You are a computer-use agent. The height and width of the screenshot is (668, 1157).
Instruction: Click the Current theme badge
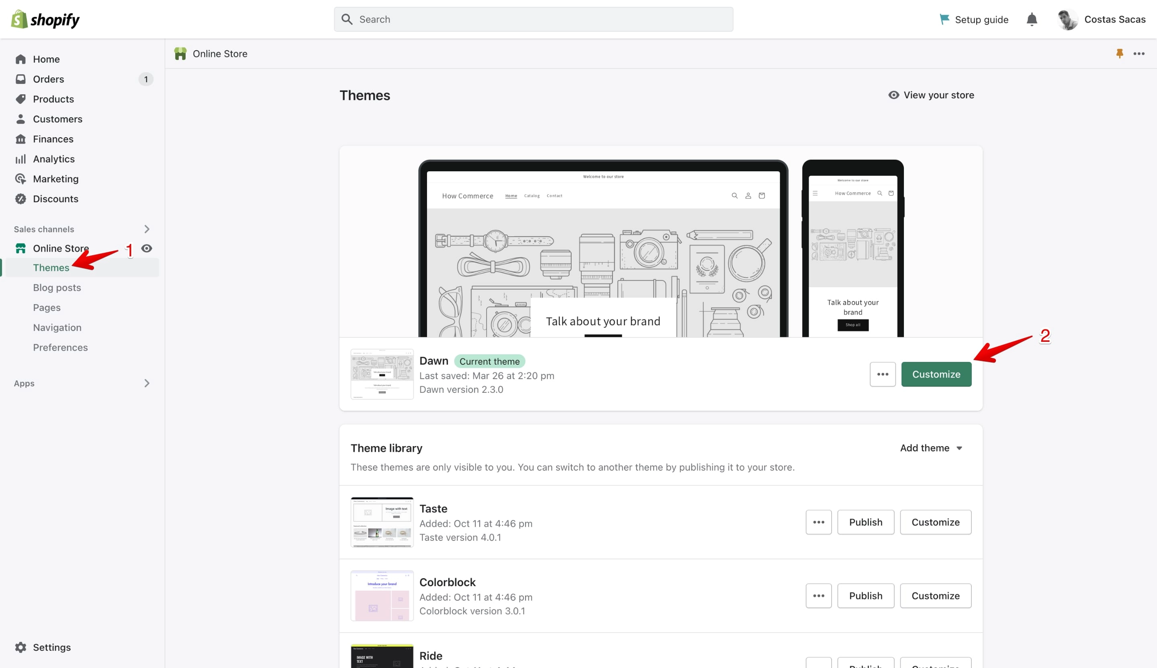(x=489, y=361)
